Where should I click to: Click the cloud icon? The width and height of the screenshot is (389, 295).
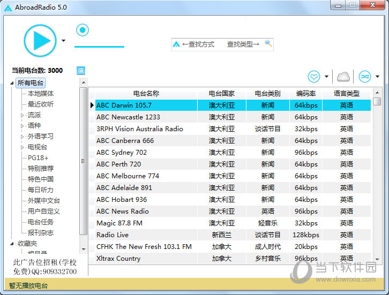(343, 77)
